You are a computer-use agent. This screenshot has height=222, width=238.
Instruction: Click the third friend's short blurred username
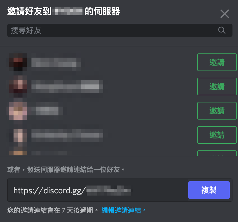click(47, 111)
